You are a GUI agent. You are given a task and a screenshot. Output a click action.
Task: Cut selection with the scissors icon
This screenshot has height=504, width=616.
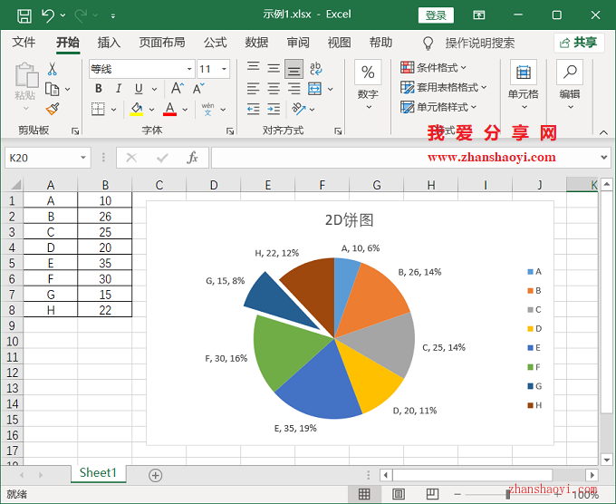pos(52,69)
